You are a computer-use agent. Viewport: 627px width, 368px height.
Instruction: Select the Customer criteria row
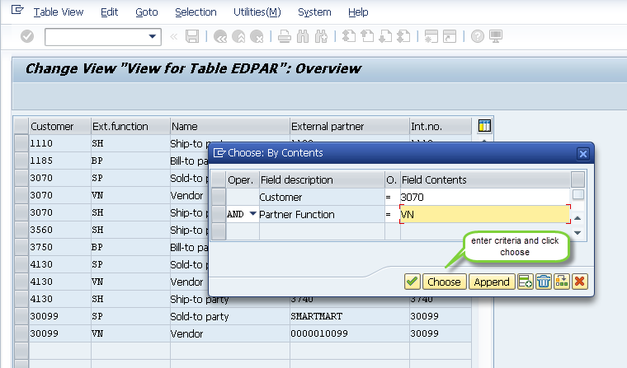coord(218,198)
